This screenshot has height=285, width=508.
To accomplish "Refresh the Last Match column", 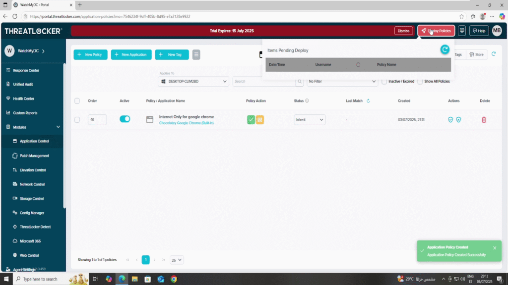I will point(368,101).
